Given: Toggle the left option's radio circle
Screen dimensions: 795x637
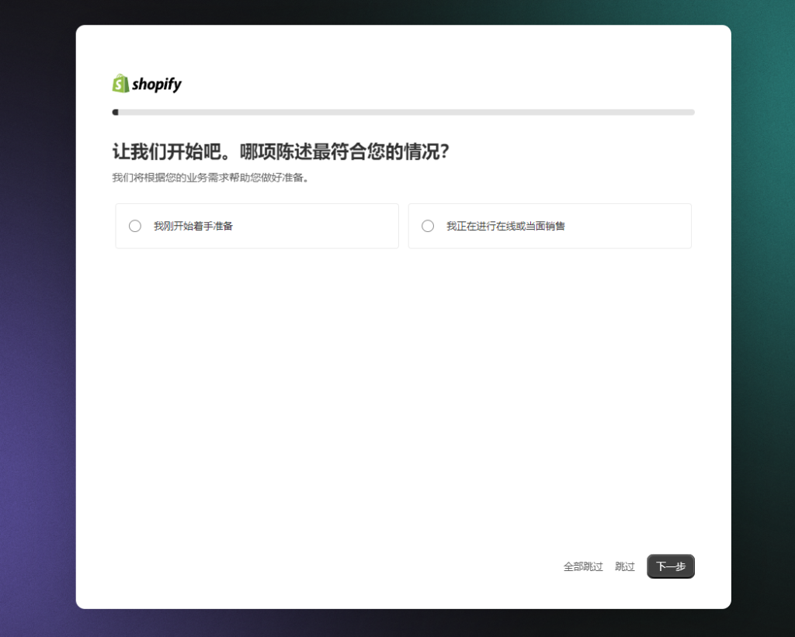Looking at the screenshot, I should 135,226.
